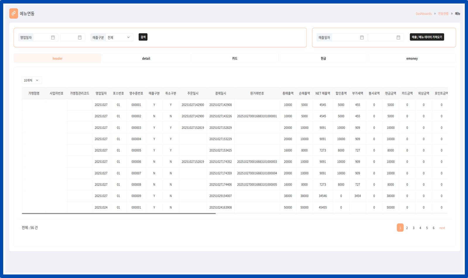Click the next pagination link
This screenshot has width=468, height=278.
click(442, 228)
